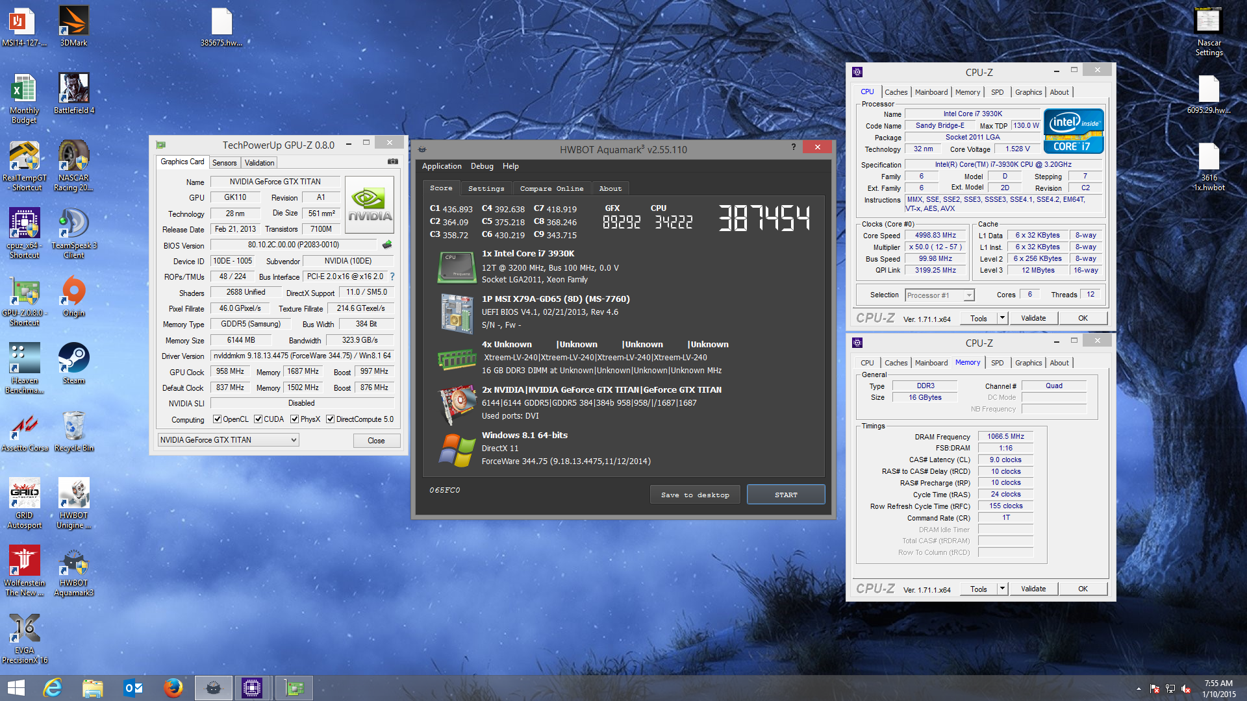Click Validate in the top CPU-Z window
Viewport: 1247px width, 701px height.
pos(1033,318)
